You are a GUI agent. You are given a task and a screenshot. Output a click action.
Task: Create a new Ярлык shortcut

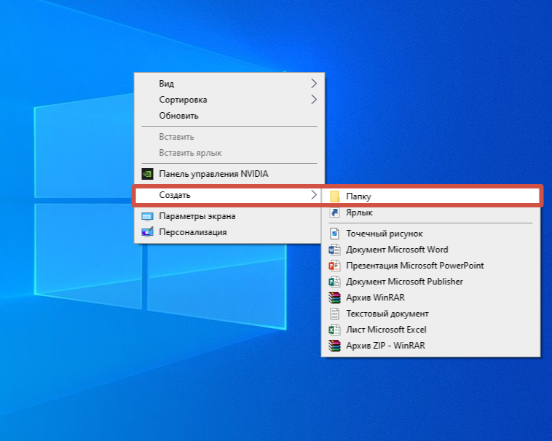[x=430, y=212]
